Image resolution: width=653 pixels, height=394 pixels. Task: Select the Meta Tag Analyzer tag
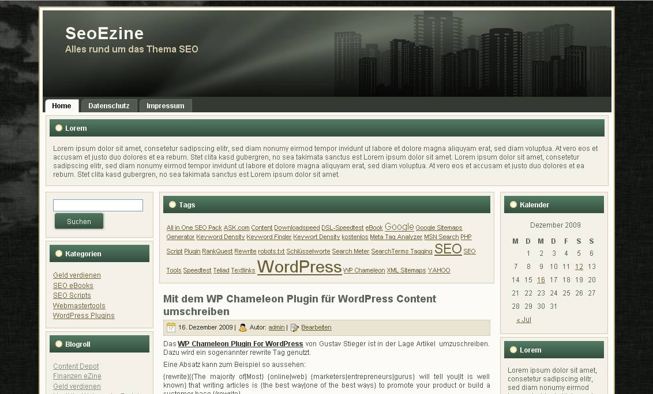(396, 237)
